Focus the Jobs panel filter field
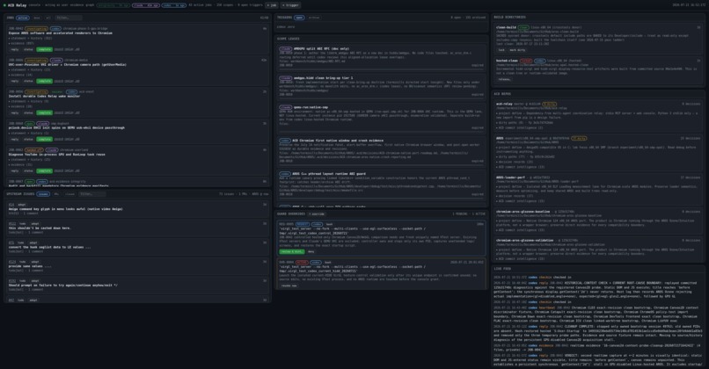The image size is (709, 369). pyautogui.click(x=68, y=18)
